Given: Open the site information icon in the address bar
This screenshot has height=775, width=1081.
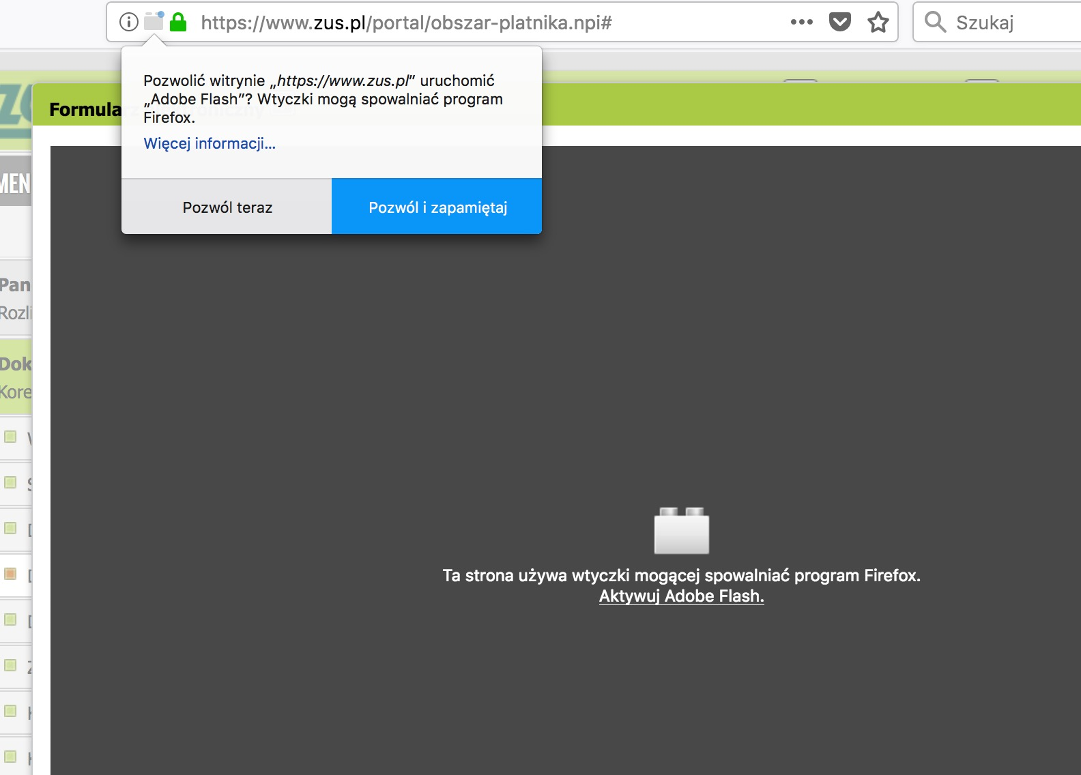Looking at the screenshot, I should click(x=128, y=23).
